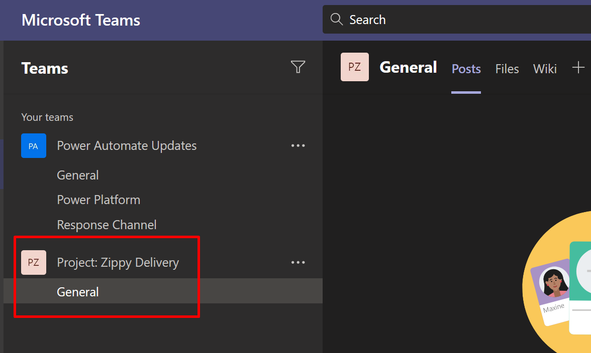Screen dimensions: 591x353
Task: Click the Maxine illustration card
Action: pos(551,291)
